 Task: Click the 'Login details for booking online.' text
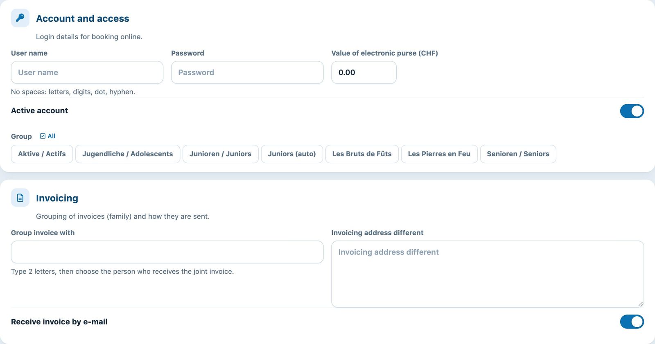pyautogui.click(x=89, y=37)
